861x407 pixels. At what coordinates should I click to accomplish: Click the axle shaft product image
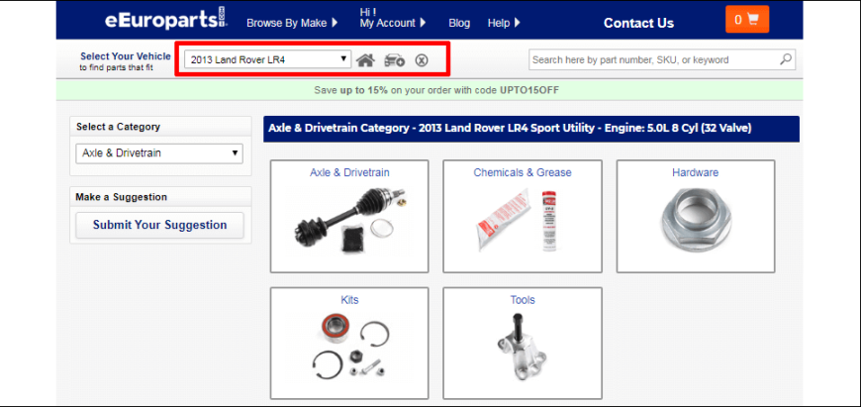(349, 221)
